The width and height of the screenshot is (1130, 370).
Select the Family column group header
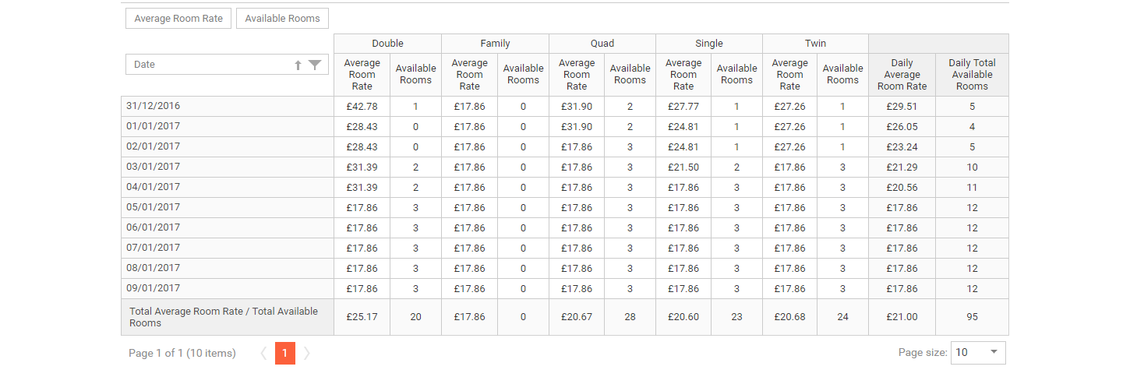(495, 44)
